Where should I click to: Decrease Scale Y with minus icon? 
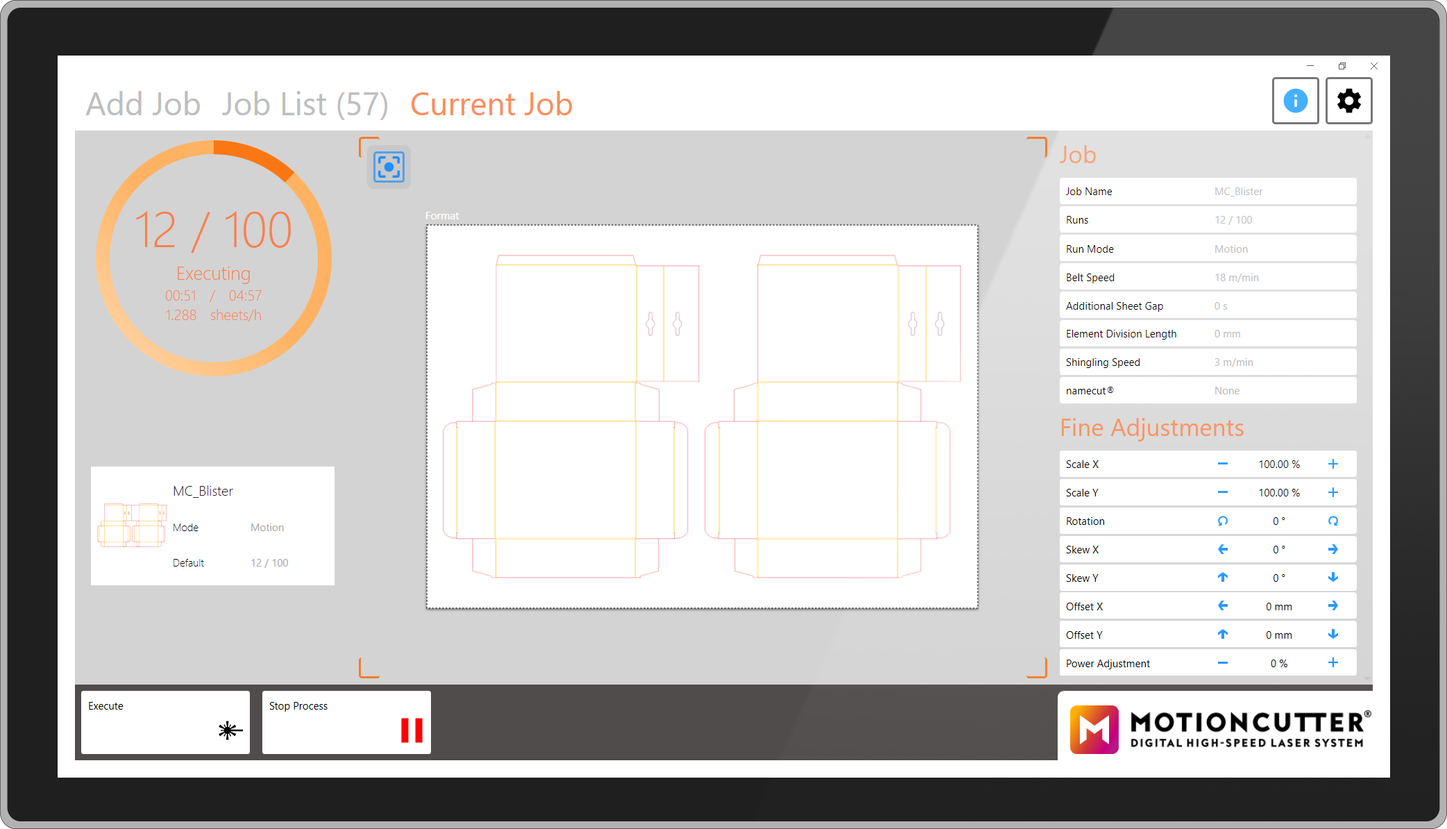click(1223, 492)
